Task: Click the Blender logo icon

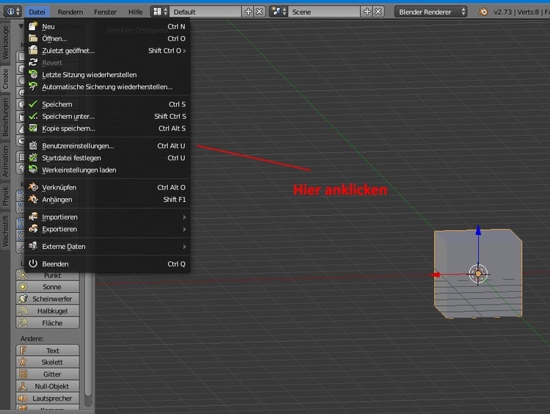Action: click(x=483, y=12)
